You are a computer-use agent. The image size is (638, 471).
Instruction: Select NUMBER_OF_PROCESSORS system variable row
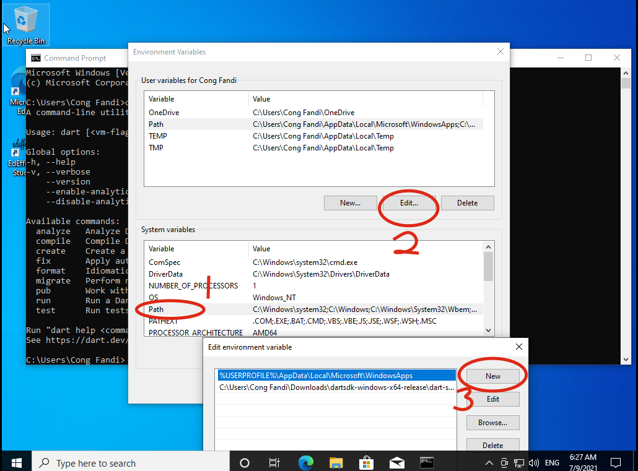point(315,286)
